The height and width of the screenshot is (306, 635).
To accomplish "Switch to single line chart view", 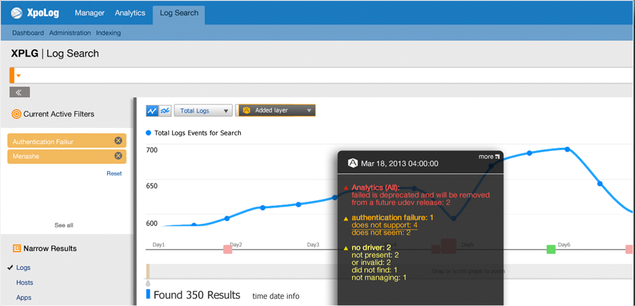I will pos(152,111).
